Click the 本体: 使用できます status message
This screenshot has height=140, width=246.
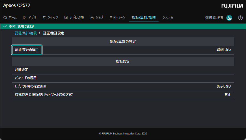pos(21,26)
